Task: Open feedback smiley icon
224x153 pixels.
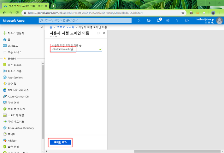Action: (x=187, y=21)
